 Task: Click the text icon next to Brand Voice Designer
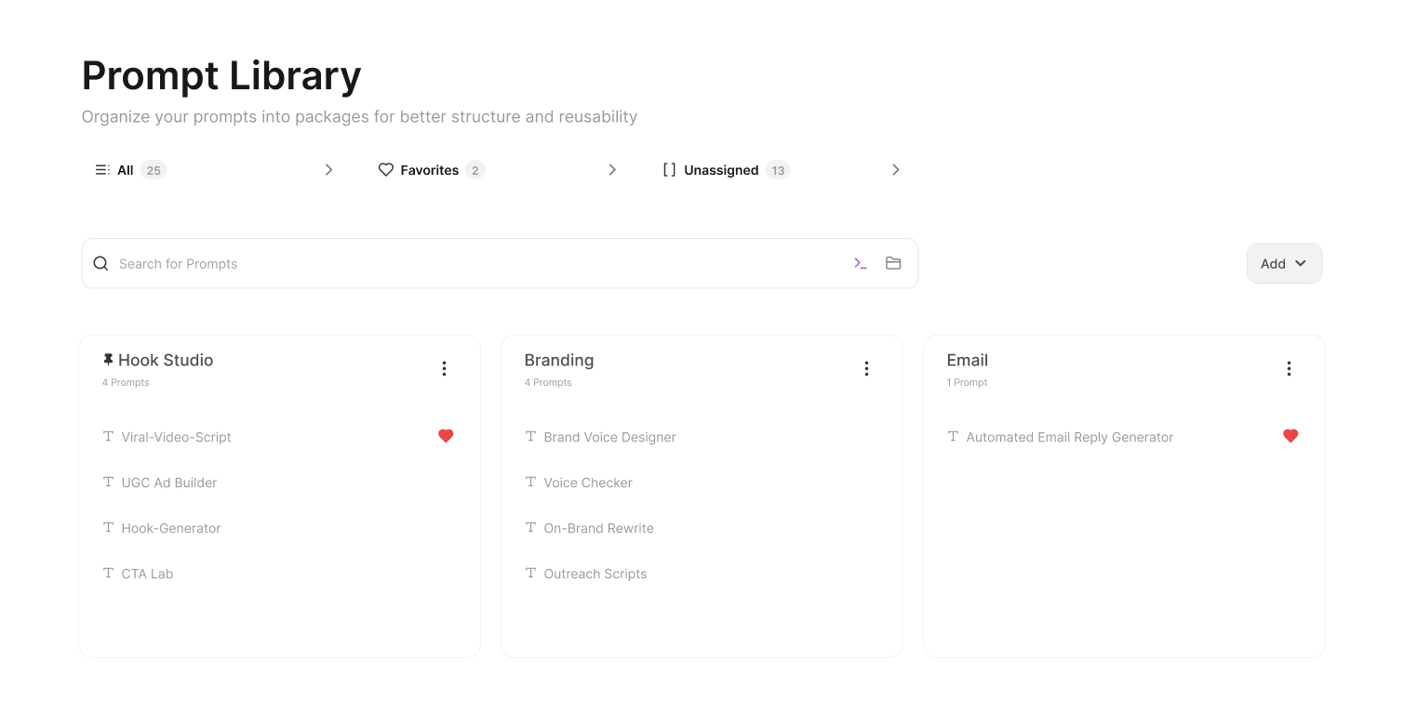(530, 436)
